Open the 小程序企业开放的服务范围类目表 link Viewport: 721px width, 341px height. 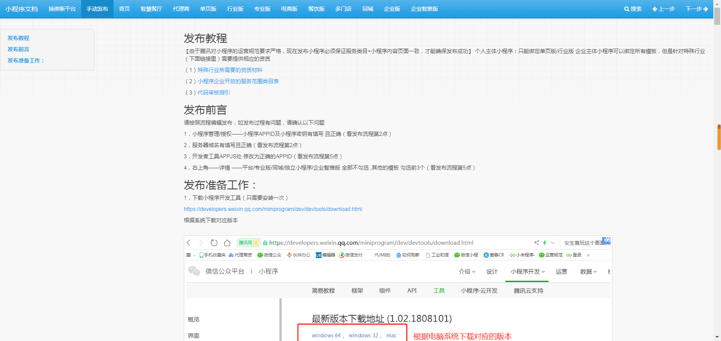tap(238, 81)
